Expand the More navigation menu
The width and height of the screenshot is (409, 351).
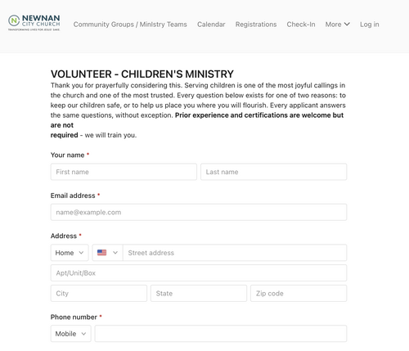[x=338, y=25]
